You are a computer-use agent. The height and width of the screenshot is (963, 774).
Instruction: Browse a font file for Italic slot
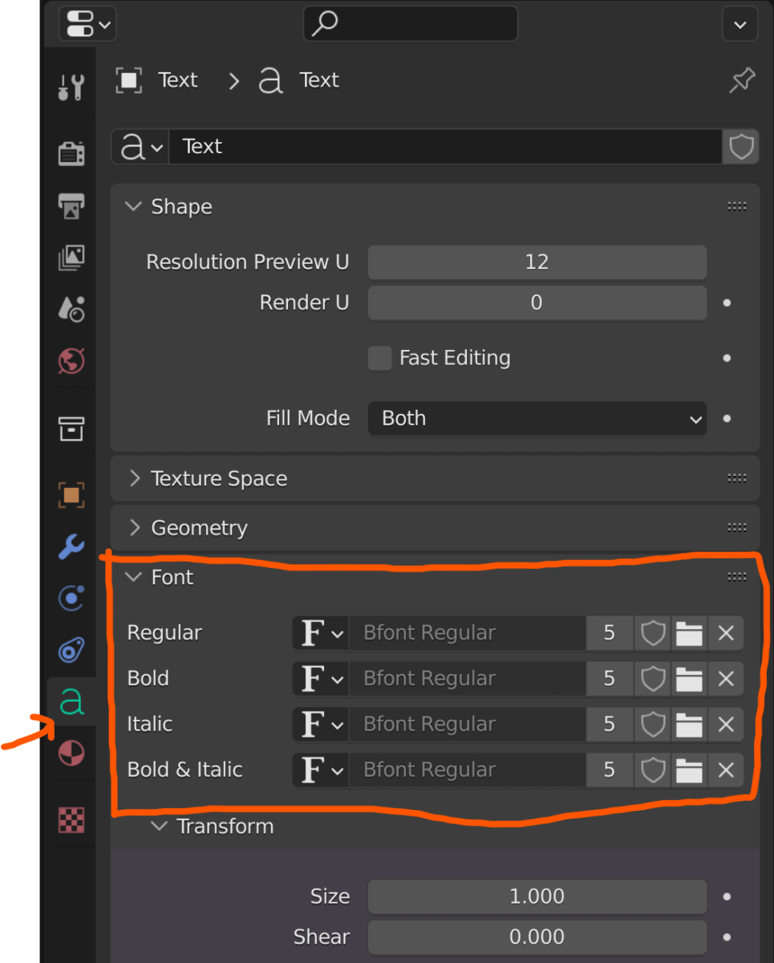tap(689, 724)
